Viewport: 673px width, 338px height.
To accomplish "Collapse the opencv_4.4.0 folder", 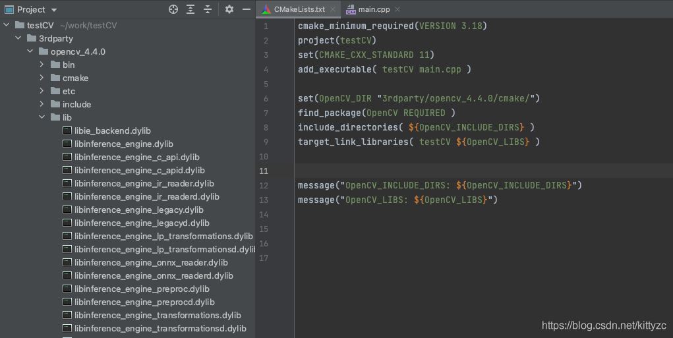I will (30, 51).
